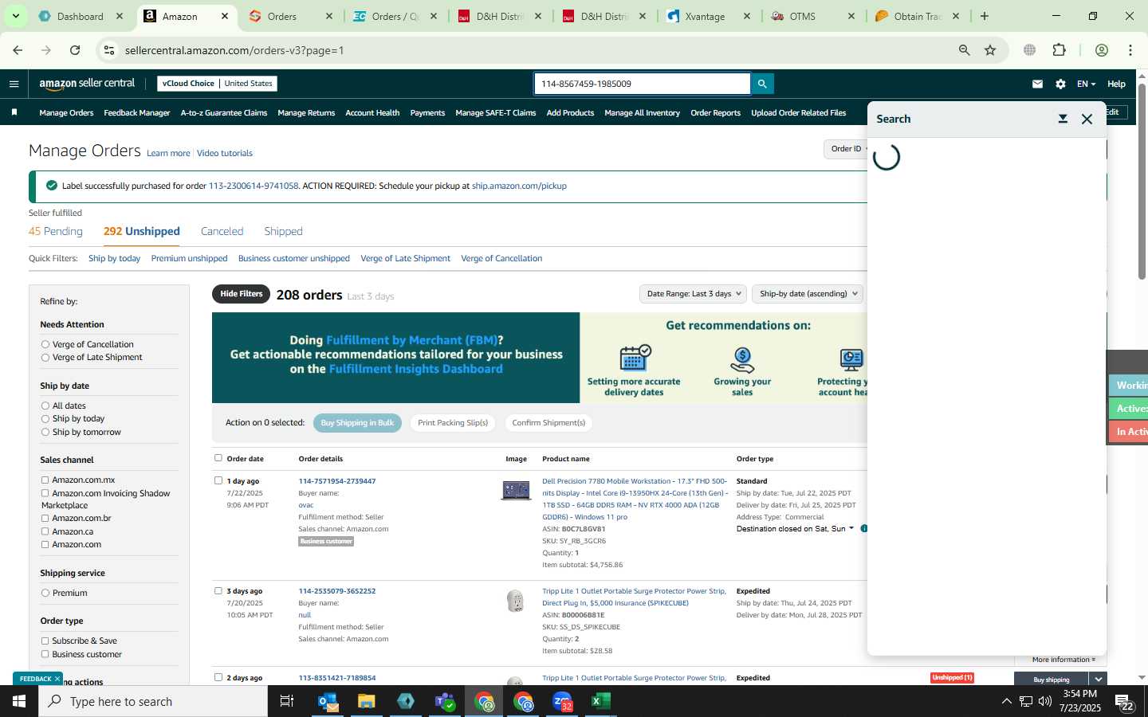Click in the order ID search field
Image resolution: width=1148 pixels, height=717 pixels.
point(642,84)
